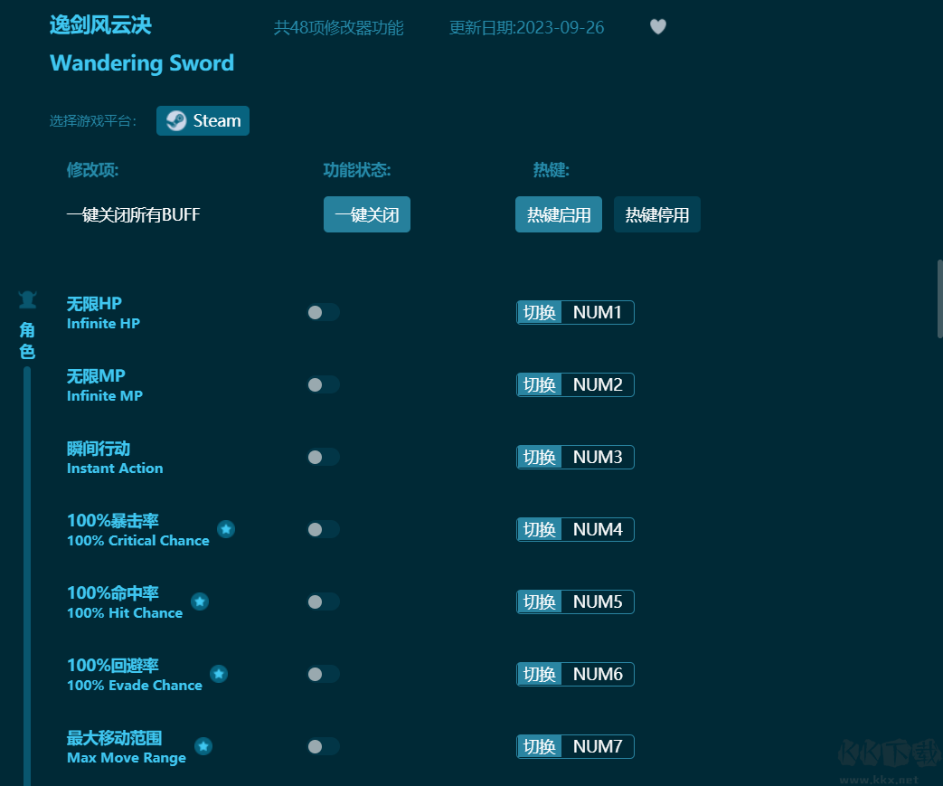Click 切换 button for NUM5 hotkey
This screenshot has width=943, height=786.
click(540, 601)
